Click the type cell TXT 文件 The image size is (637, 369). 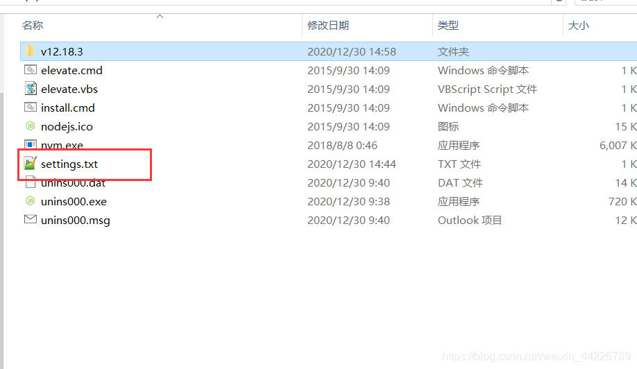click(x=459, y=164)
